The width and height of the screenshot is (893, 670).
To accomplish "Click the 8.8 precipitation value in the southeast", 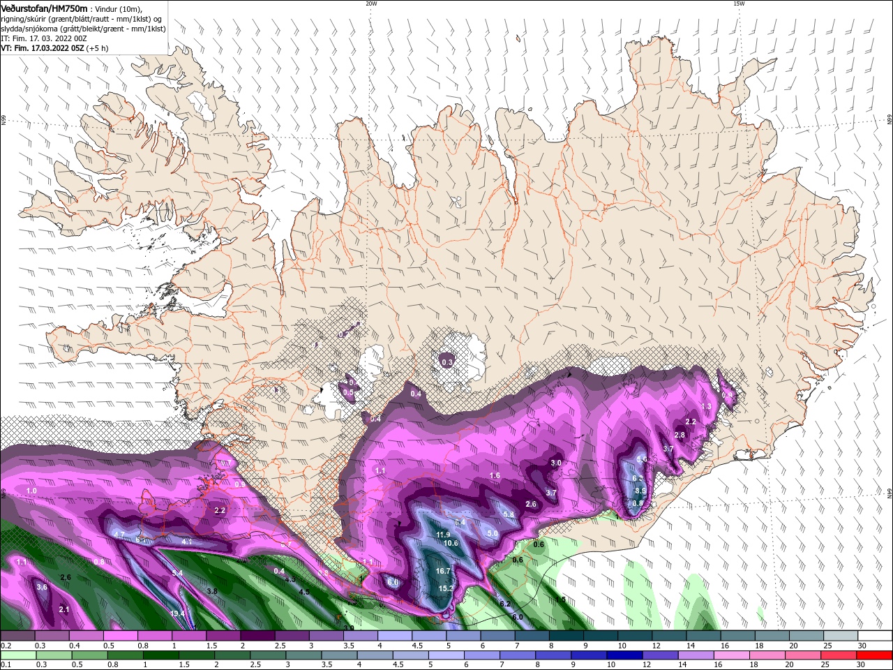I will point(638,503).
